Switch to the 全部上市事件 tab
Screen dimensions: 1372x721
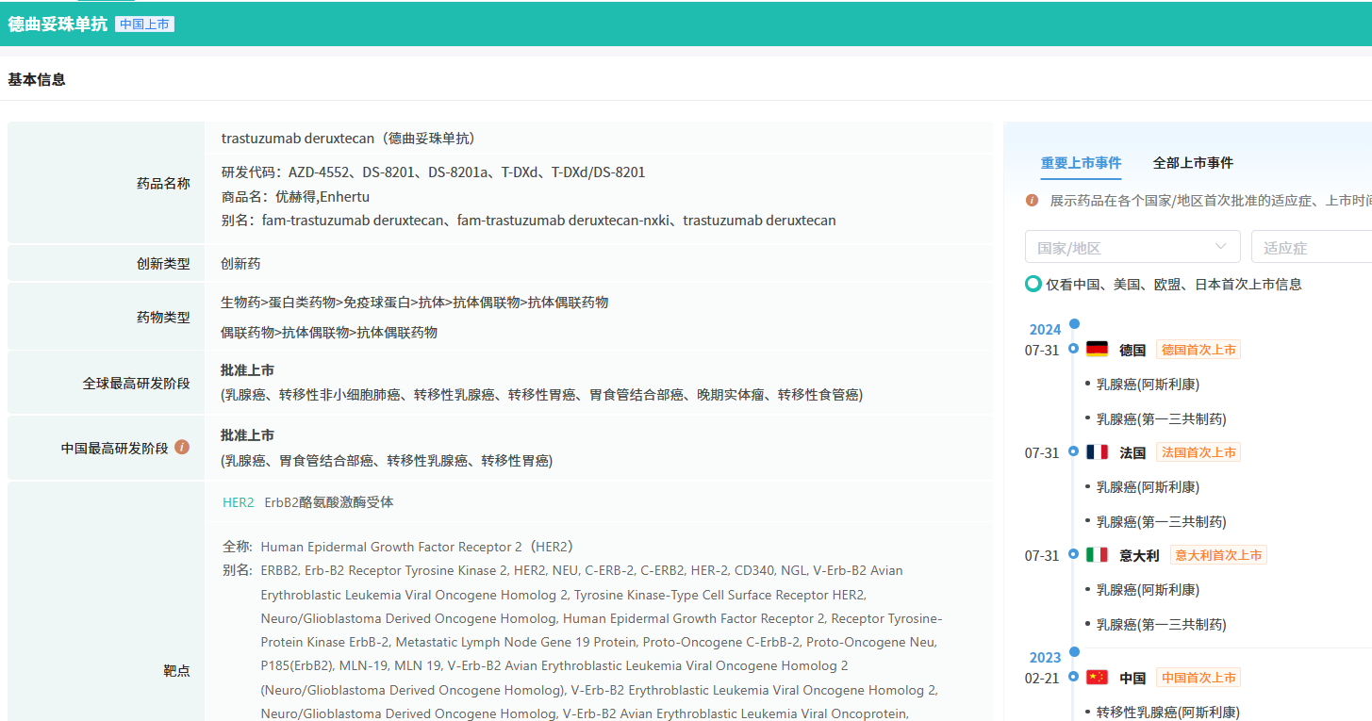click(1193, 163)
